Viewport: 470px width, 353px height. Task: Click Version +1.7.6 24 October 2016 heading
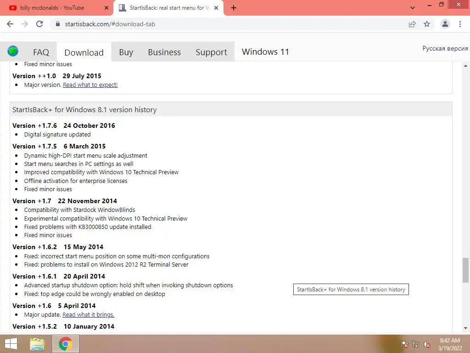pyautogui.click(x=63, y=125)
